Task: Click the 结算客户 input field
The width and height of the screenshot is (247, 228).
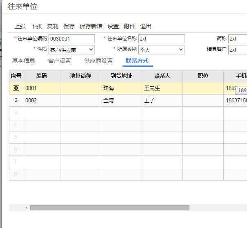Action: tap(238, 50)
